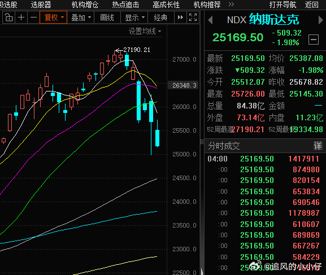Click the 27190.21 high price label
The image size is (326, 275).
pyautogui.click(x=137, y=50)
